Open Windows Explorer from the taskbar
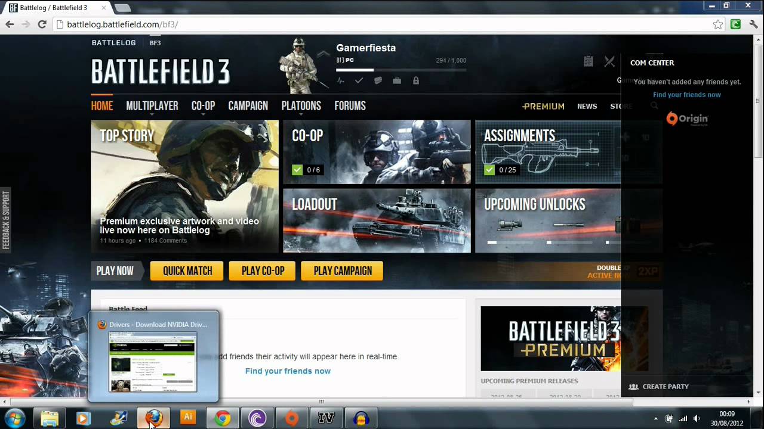The image size is (764, 429). coord(50,418)
